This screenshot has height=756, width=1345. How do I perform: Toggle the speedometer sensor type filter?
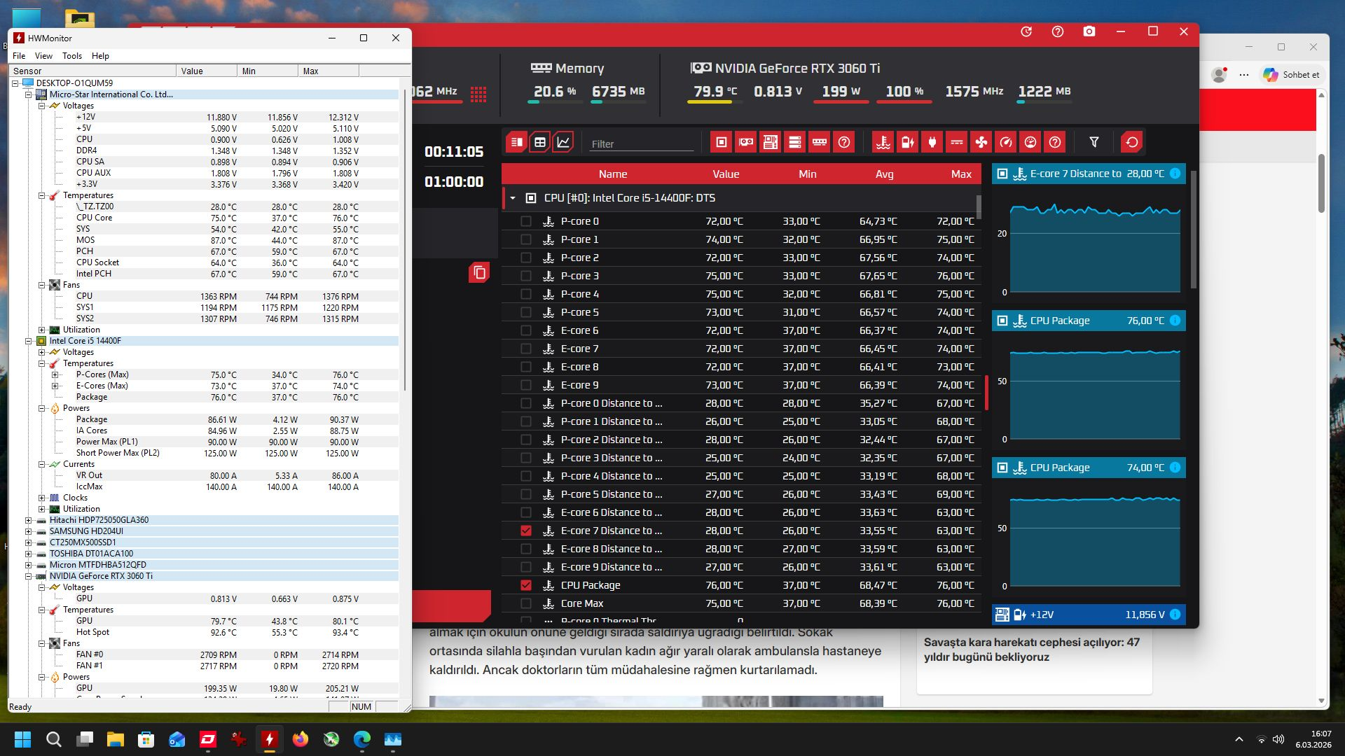1005,143
